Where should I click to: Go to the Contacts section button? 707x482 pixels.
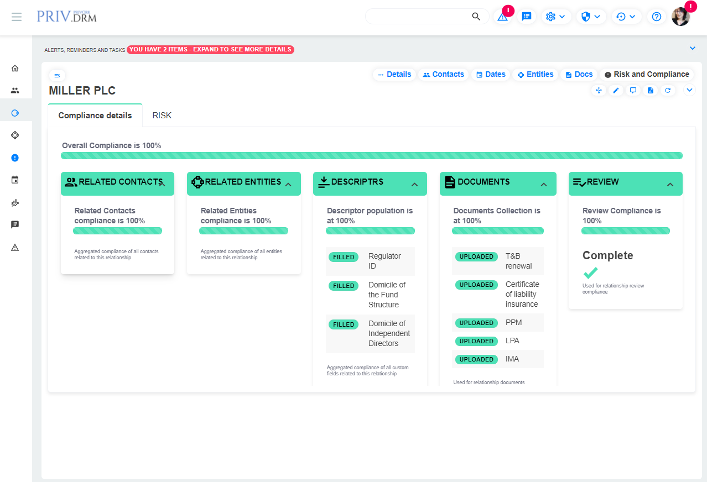click(443, 75)
